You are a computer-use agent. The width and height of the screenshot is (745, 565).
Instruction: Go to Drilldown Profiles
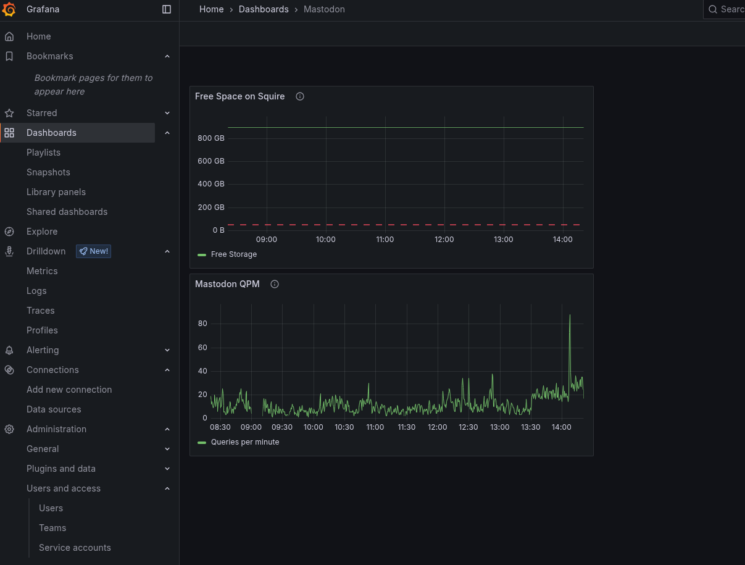coord(42,330)
